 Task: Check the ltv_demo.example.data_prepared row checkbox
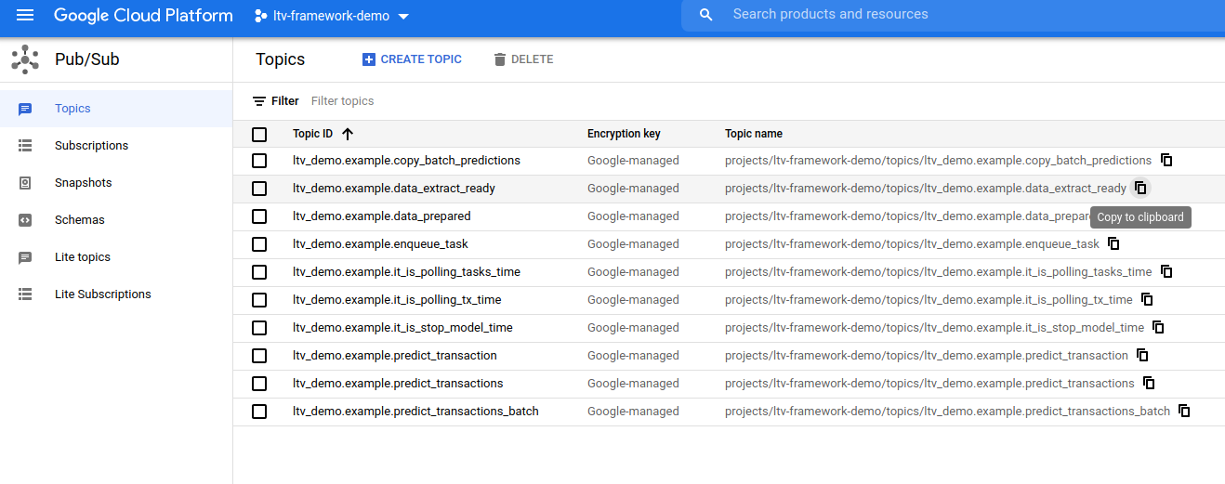click(259, 216)
